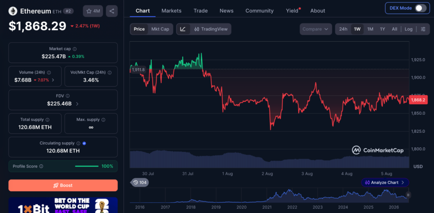
Task: Open the Compare dropdown
Action: [x=316, y=29]
